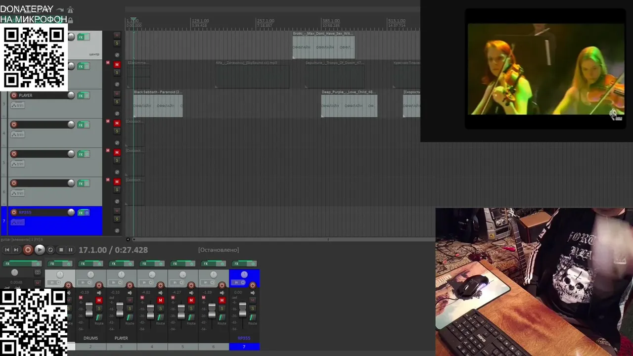The height and width of the screenshot is (356, 633).
Task: Toggle FX bypass on the PLAYER track
Action: [x=87, y=95]
